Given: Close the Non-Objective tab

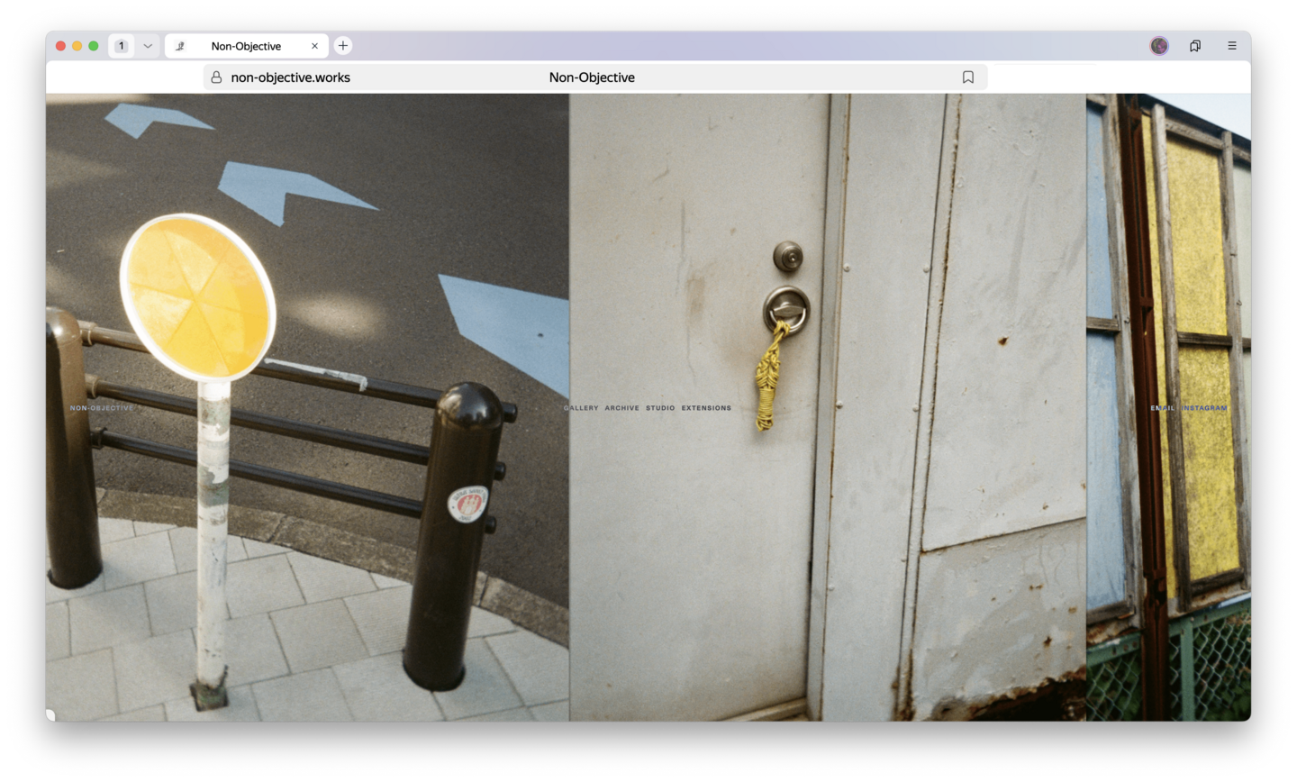Looking at the screenshot, I should (314, 46).
